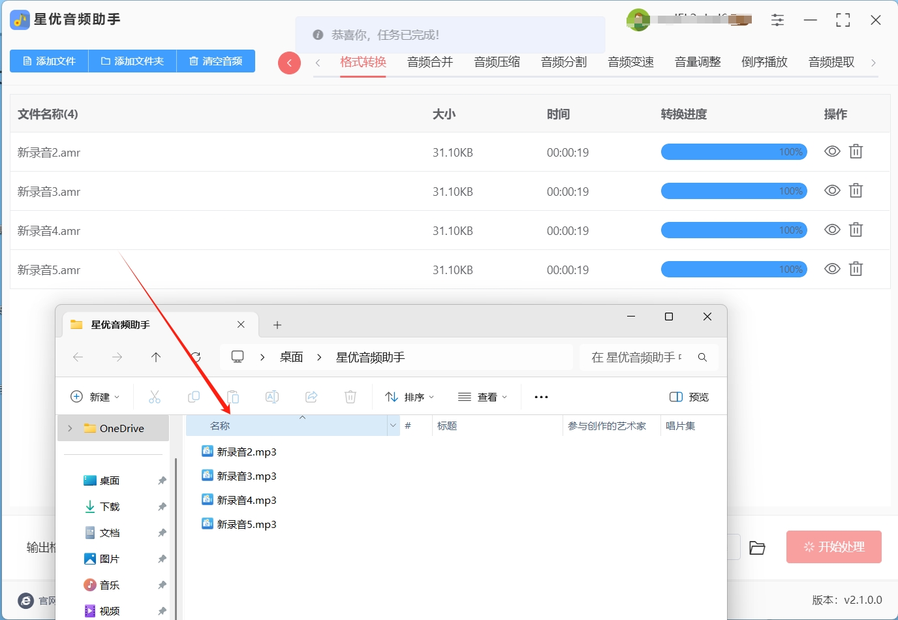Open output folder with folder icon
Screen dimensions: 898x620
coord(757,548)
